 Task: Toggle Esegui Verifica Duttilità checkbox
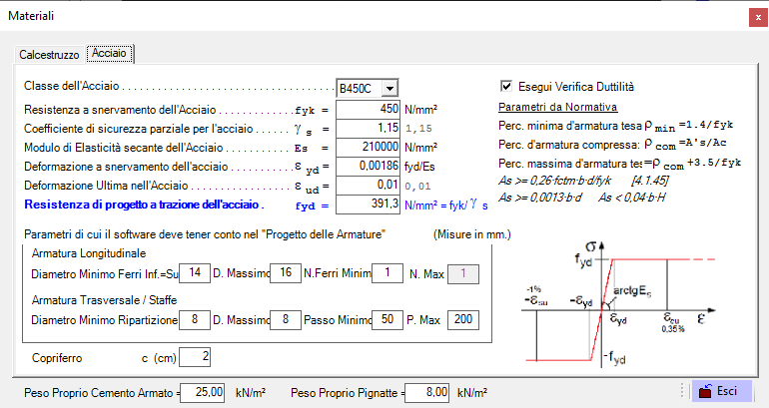point(506,86)
